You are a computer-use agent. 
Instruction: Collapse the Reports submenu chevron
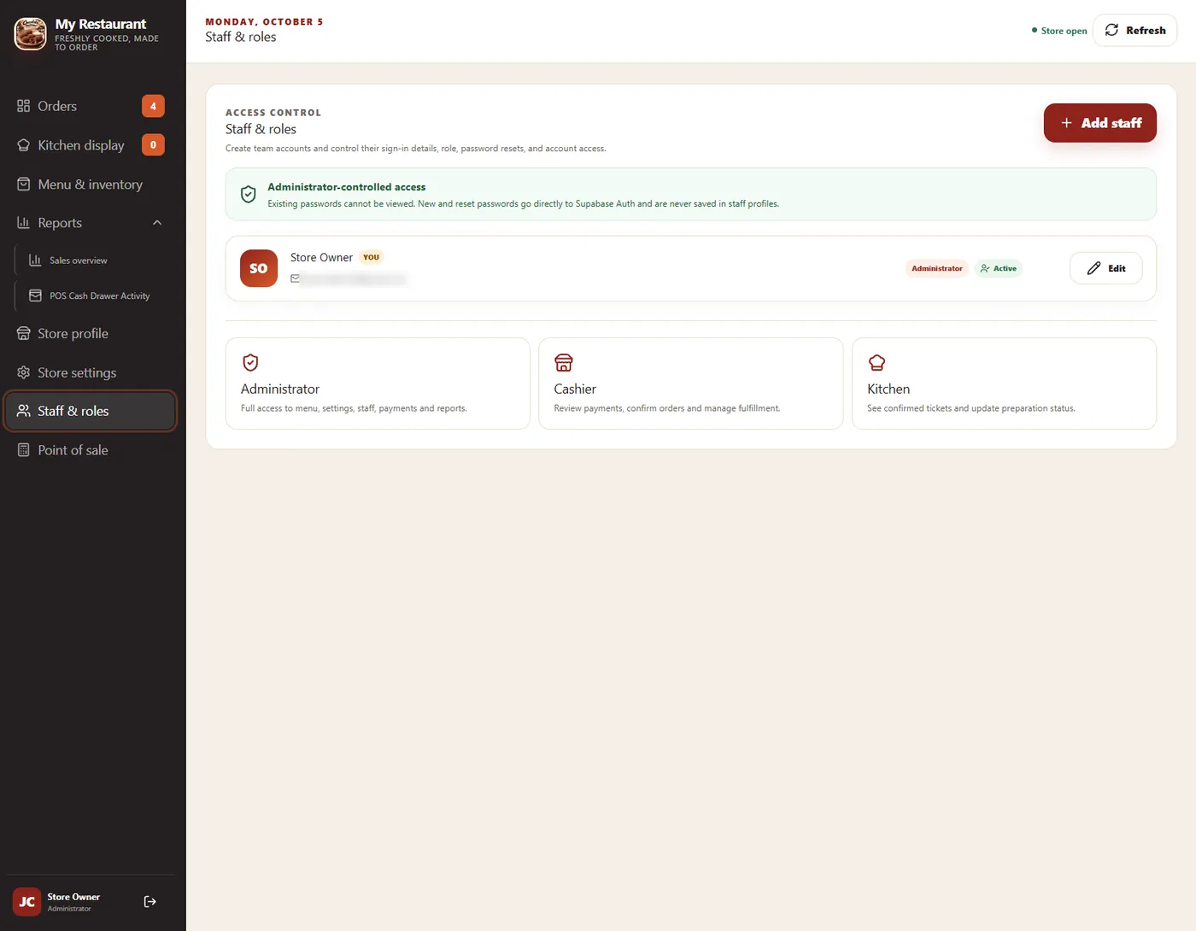click(x=157, y=223)
